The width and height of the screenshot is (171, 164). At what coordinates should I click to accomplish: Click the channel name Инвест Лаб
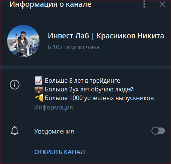coord(68,36)
